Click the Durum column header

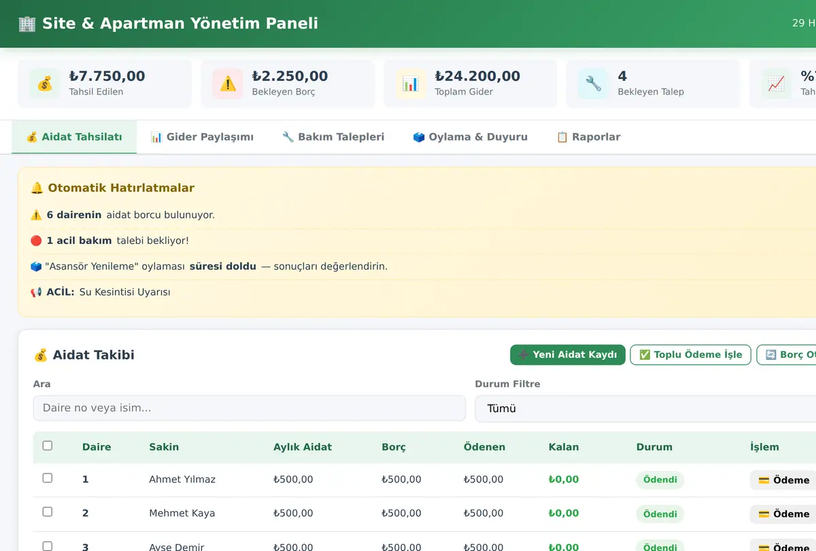point(654,447)
